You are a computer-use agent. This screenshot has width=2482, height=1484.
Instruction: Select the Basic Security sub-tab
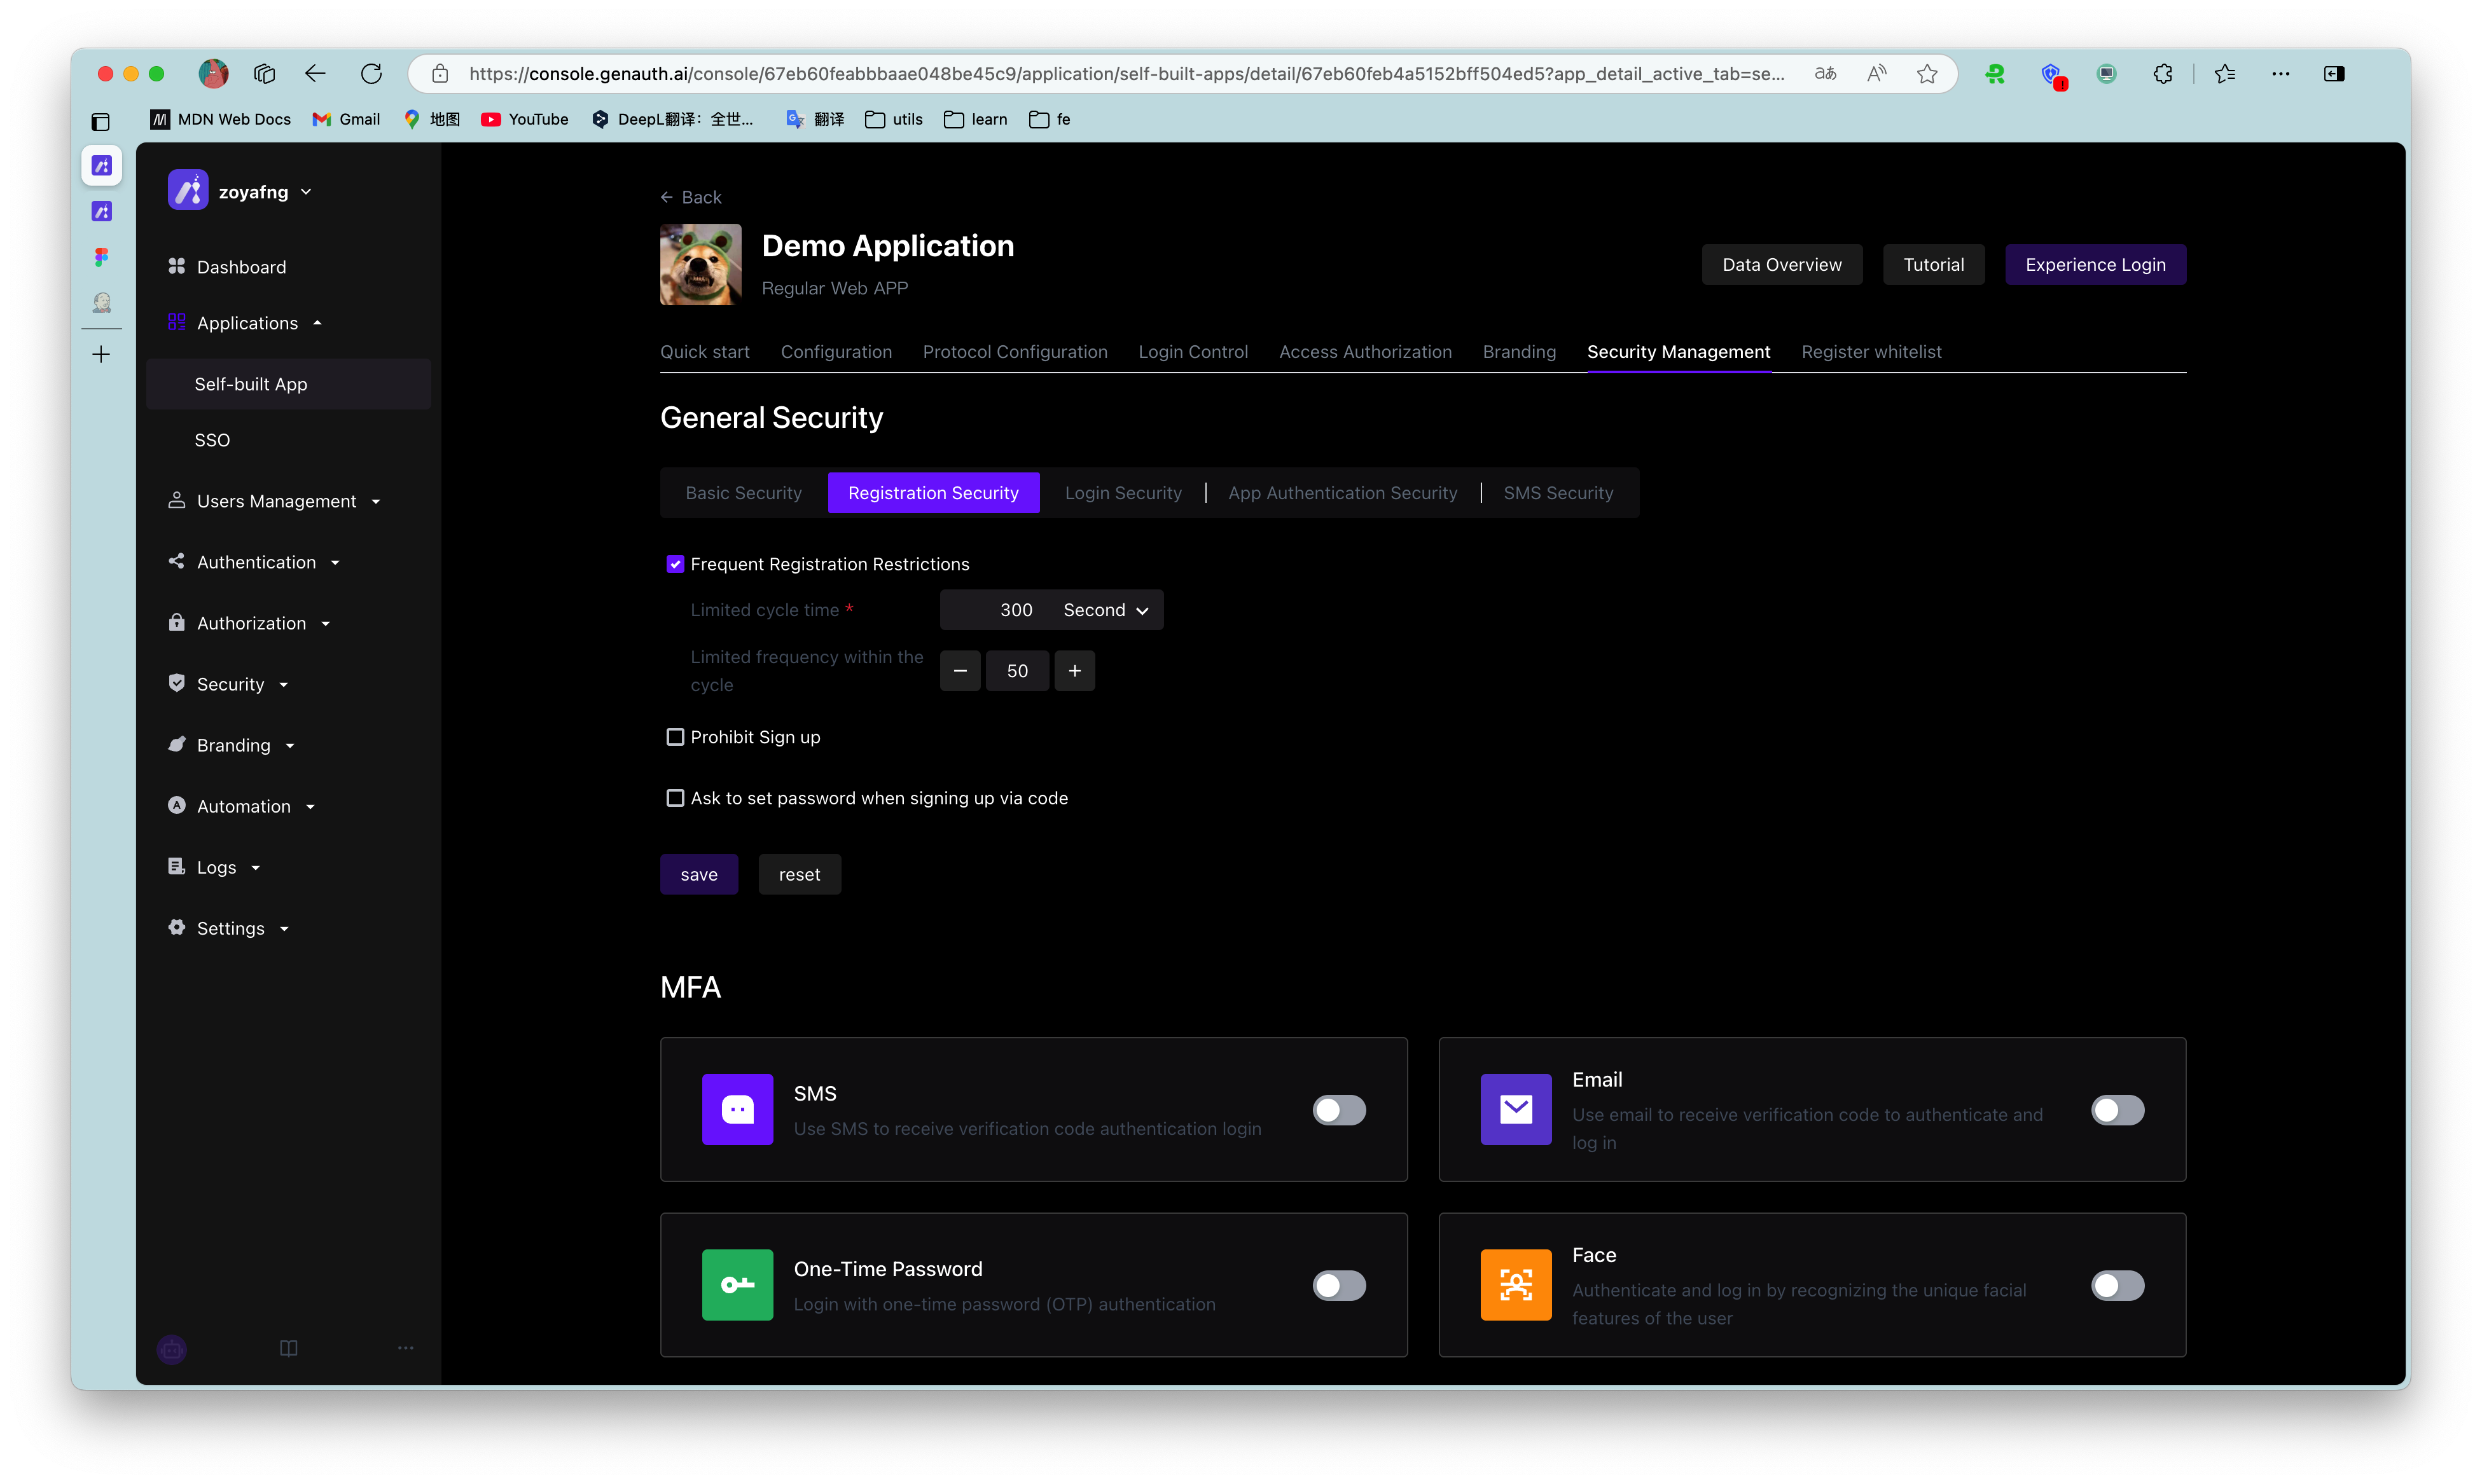point(744,493)
